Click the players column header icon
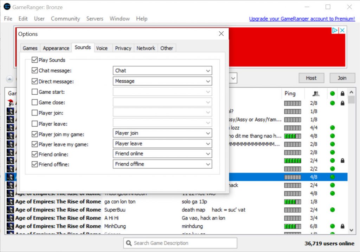Screen dimensions: 360x252 click(316, 94)
